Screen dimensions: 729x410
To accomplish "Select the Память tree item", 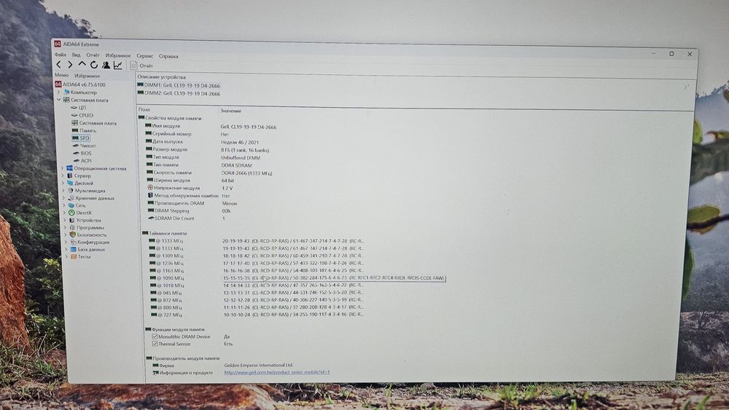I will 84,130.
